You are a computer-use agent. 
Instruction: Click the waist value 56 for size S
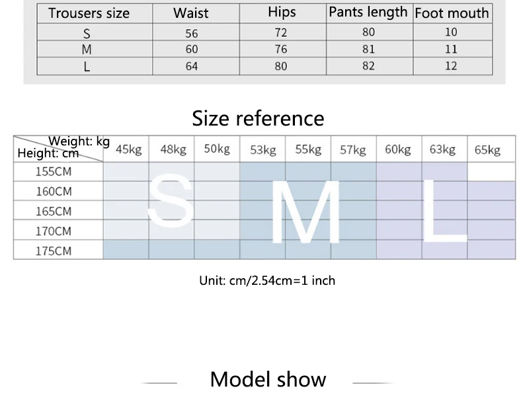[x=192, y=34]
